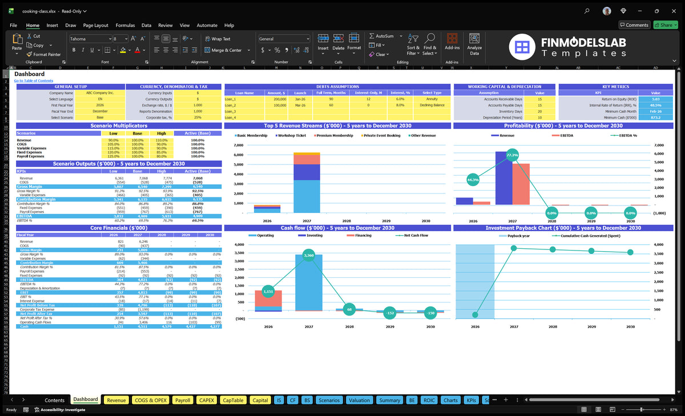Center text horizontally

(166, 50)
